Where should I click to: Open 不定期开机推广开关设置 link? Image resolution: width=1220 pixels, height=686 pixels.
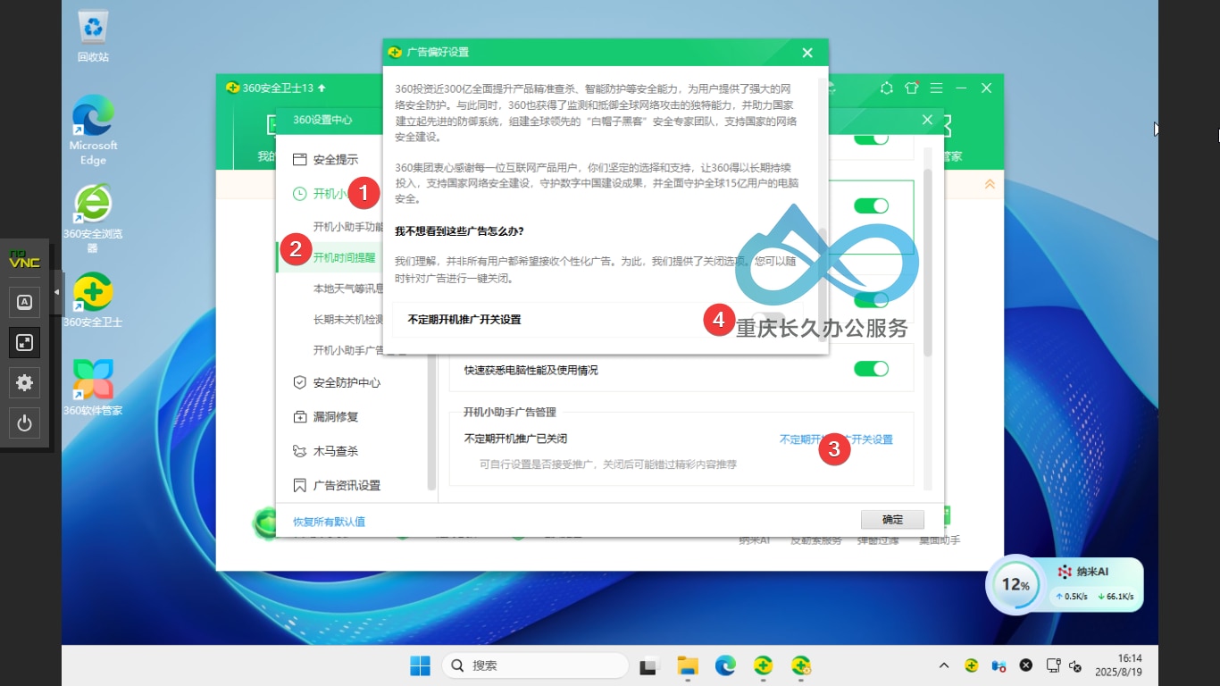click(836, 439)
